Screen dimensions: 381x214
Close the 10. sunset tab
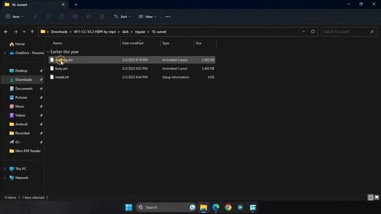[63, 4]
